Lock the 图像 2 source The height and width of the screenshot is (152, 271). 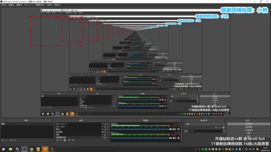tap(105, 129)
